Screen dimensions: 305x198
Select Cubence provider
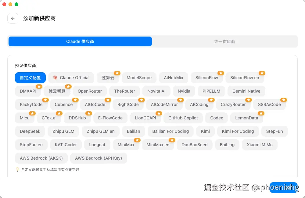pos(64,104)
